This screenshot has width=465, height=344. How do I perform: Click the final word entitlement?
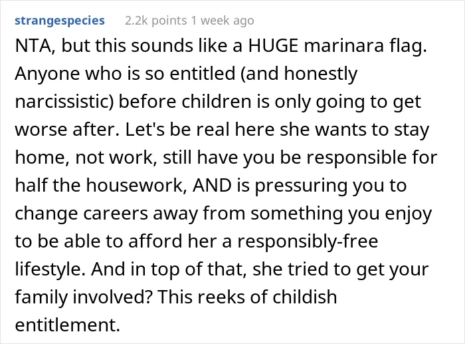point(67,325)
